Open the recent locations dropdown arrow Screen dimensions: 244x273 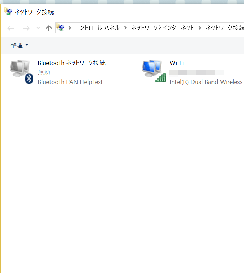click(x=38, y=28)
